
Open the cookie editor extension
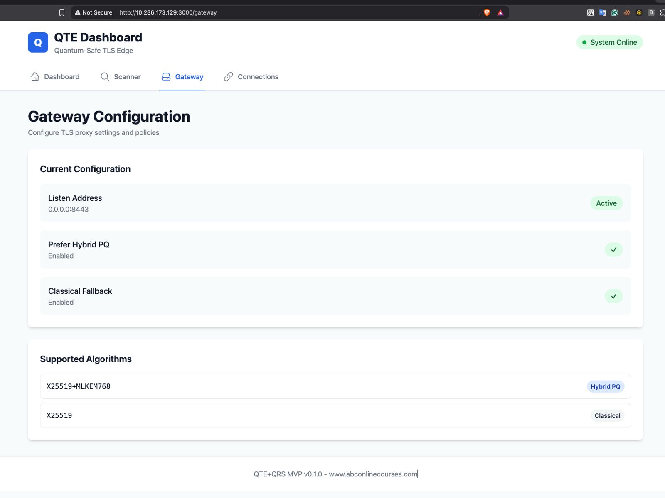[626, 12]
